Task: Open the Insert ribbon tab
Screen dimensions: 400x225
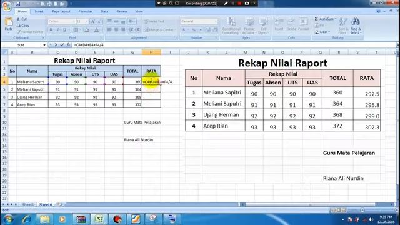Action: 39,11
